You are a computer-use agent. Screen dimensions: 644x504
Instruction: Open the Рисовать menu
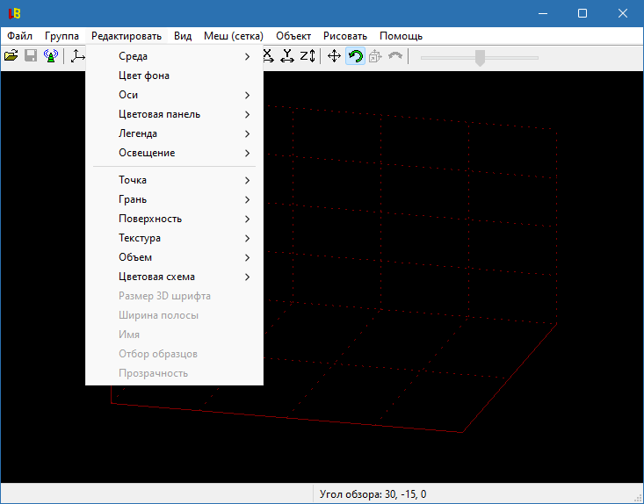point(345,36)
